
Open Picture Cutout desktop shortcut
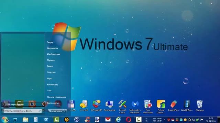[161, 107]
